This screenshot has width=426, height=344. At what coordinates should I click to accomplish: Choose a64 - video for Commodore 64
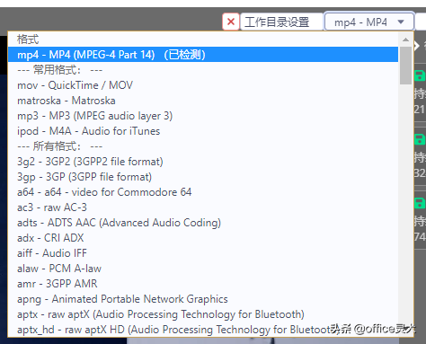[203, 192]
